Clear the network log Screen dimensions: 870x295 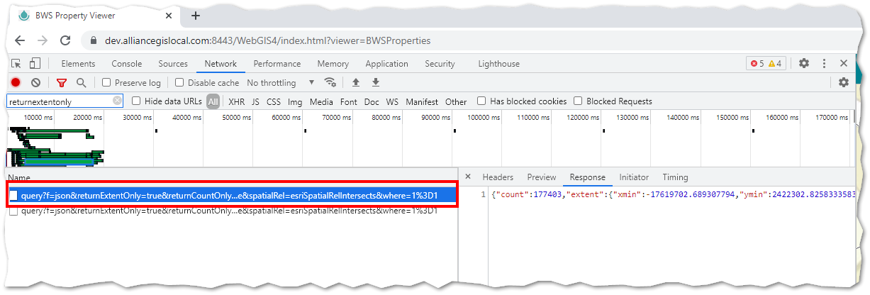(x=35, y=83)
